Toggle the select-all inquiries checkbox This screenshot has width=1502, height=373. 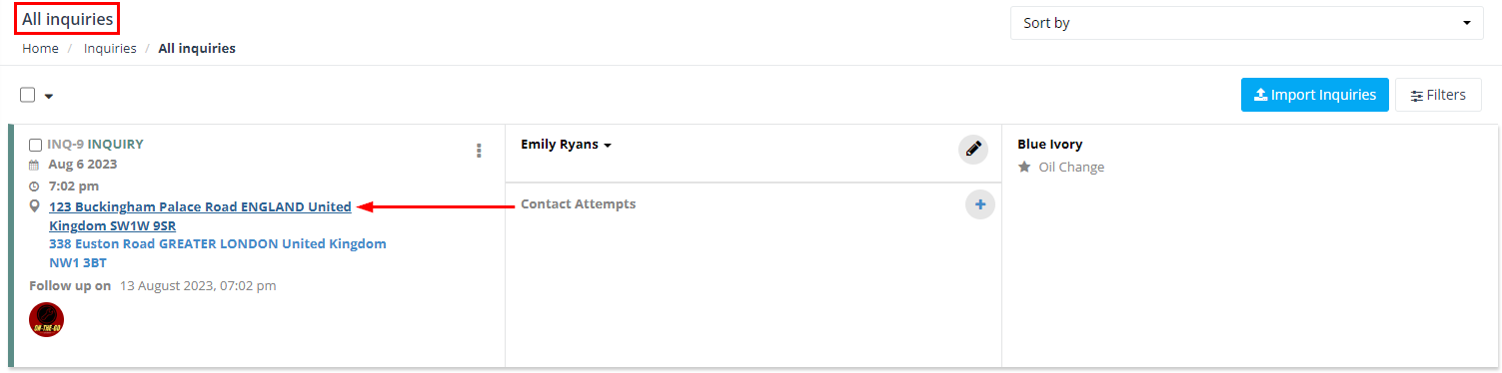pyautogui.click(x=28, y=95)
